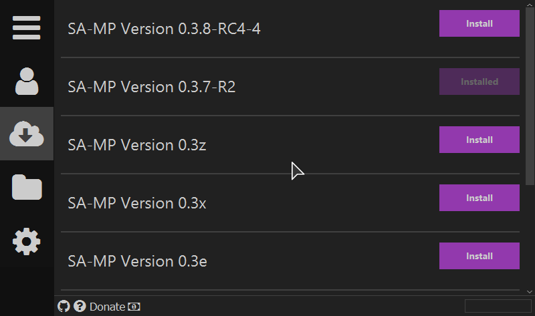This screenshot has width=535, height=316.
Task: Click the Donate link
Action: [107, 307]
